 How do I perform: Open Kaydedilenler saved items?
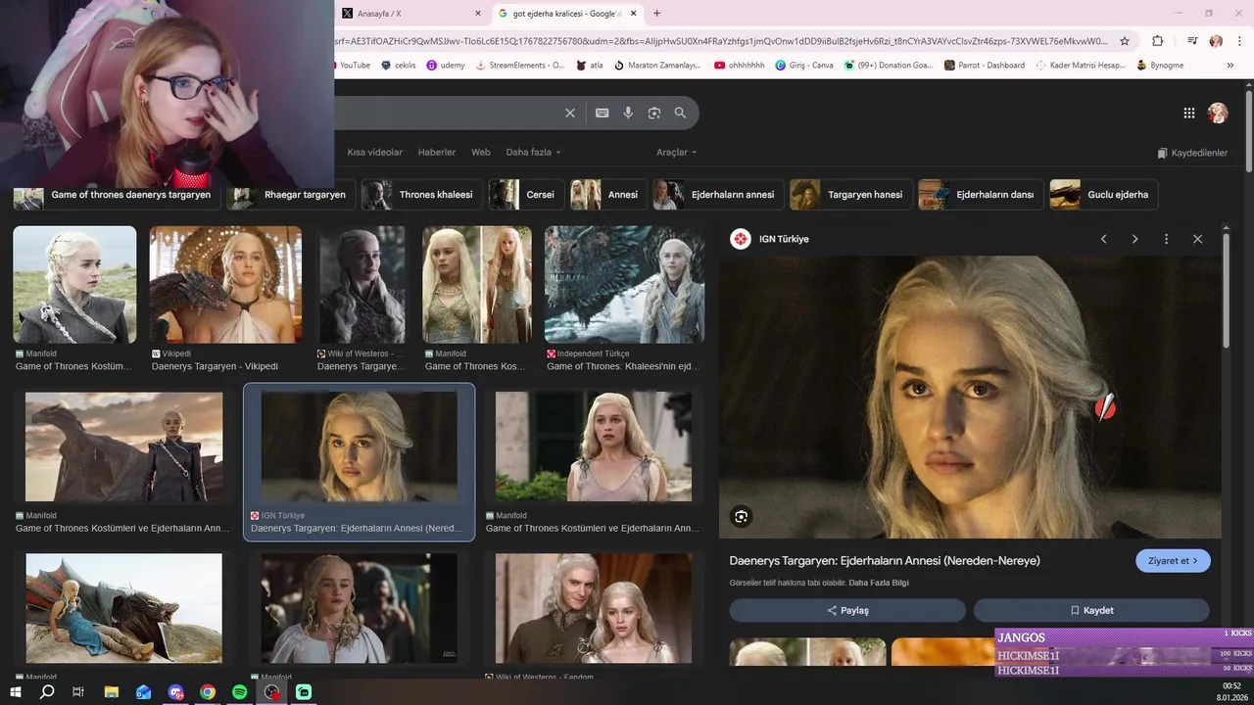point(1192,153)
